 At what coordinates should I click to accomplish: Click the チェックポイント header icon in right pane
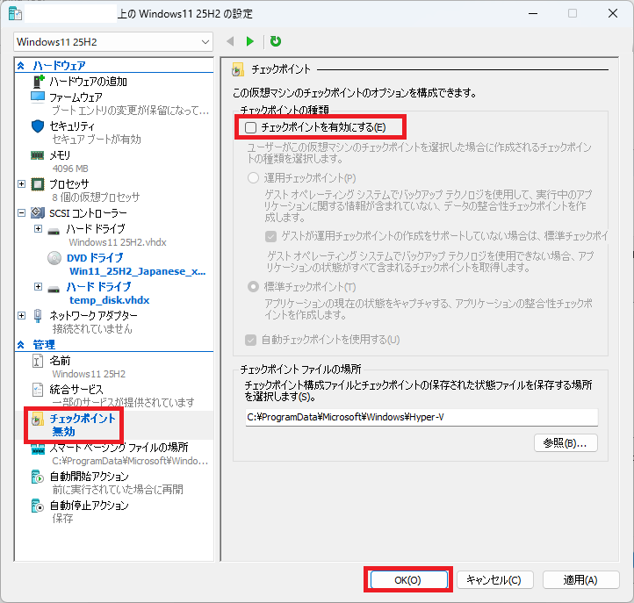pyautogui.click(x=238, y=69)
